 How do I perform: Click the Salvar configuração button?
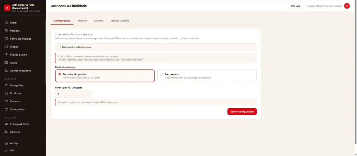pos(242,112)
